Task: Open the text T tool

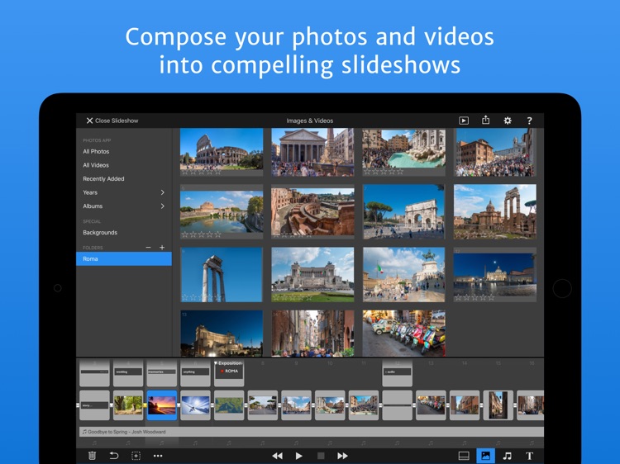Action: (x=529, y=456)
